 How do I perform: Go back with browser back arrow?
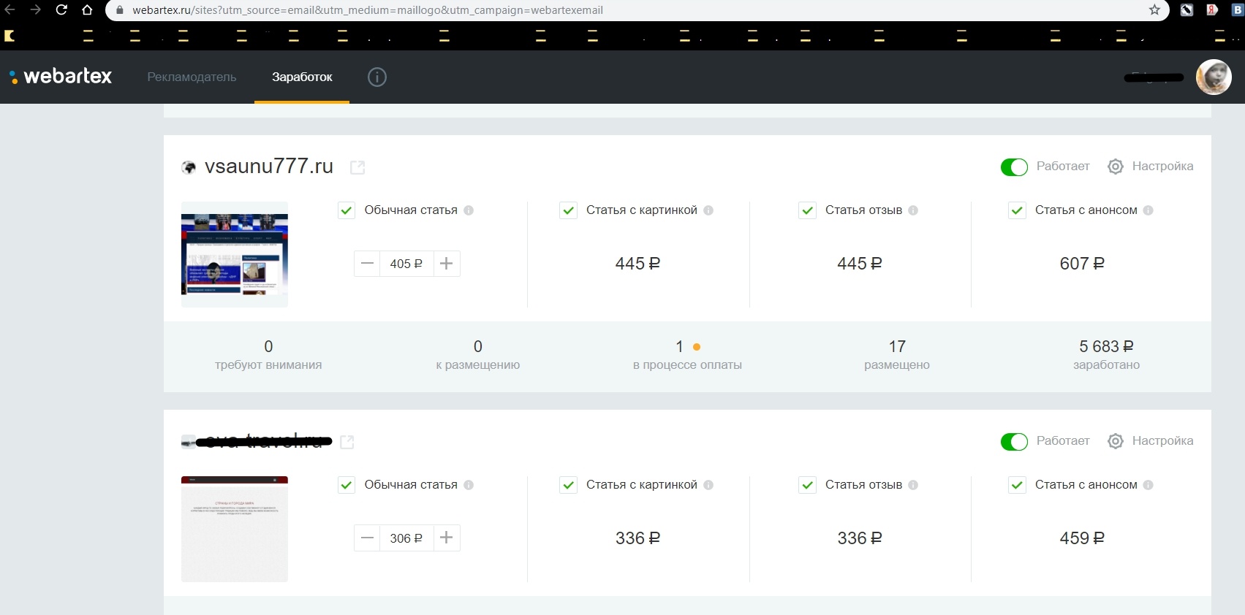pos(10,9)
